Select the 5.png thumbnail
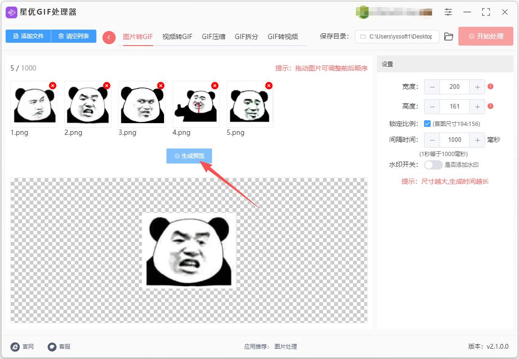The height and width of the screenshot is (359, 519). click(250, 104)
